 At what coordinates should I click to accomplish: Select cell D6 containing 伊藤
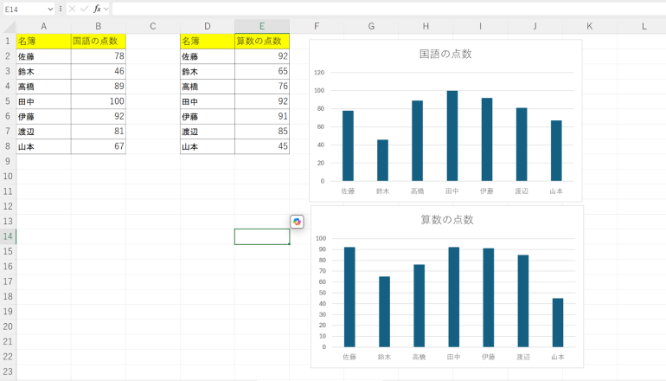208,117
